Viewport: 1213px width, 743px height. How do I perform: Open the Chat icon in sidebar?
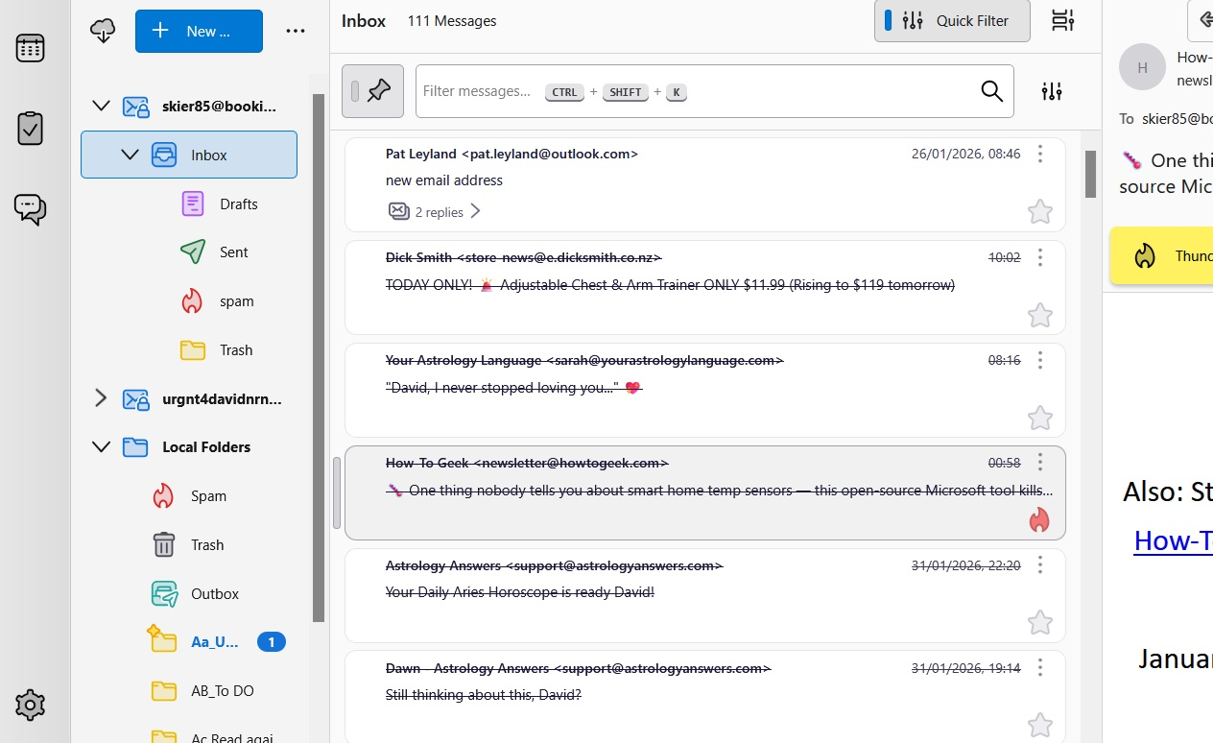click(x=30, y=208)
